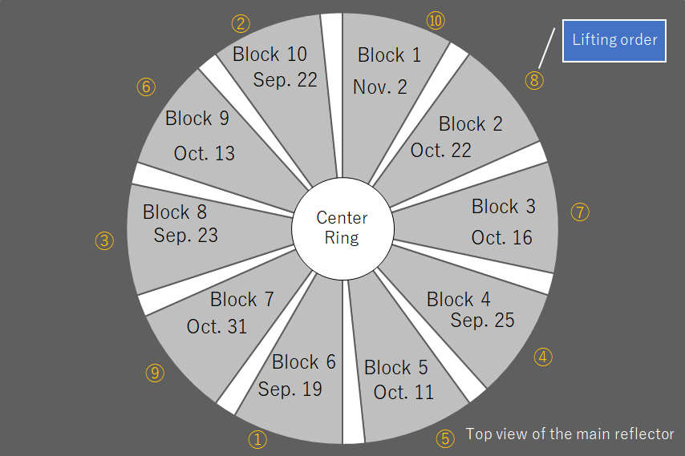Select the circled number 7 marker
Viewport: 685px width, 456px height.
(580, 212)
